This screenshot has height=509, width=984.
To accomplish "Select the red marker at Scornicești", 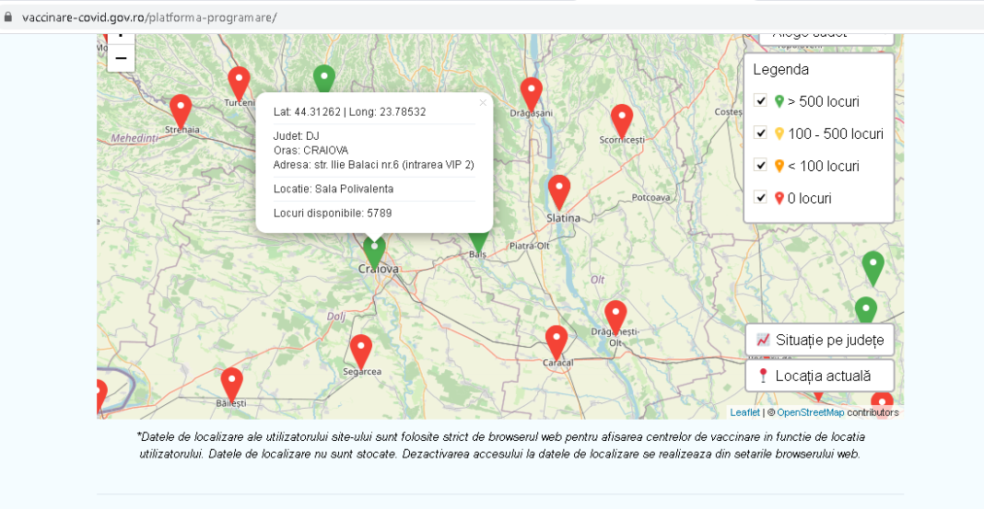I will [x=622, y=120].
